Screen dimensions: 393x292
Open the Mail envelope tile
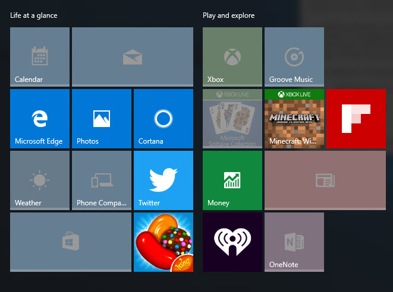click(133, 57)
